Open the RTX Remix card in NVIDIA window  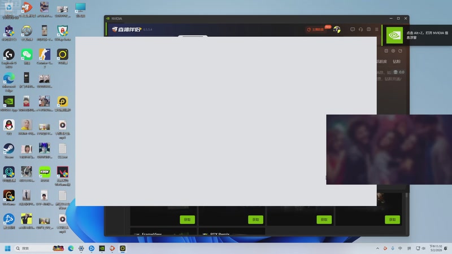pos(232,233)
